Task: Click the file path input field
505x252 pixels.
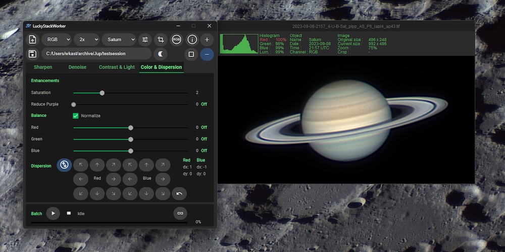Action: click(x=96, y=54)
